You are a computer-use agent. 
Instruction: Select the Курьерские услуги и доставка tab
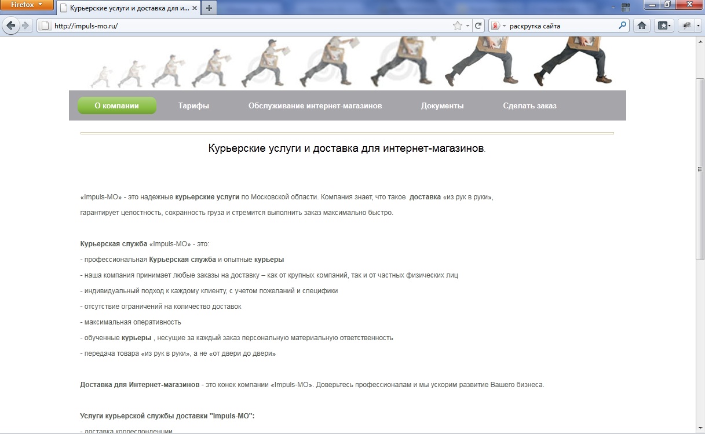[x=127, y=8]
